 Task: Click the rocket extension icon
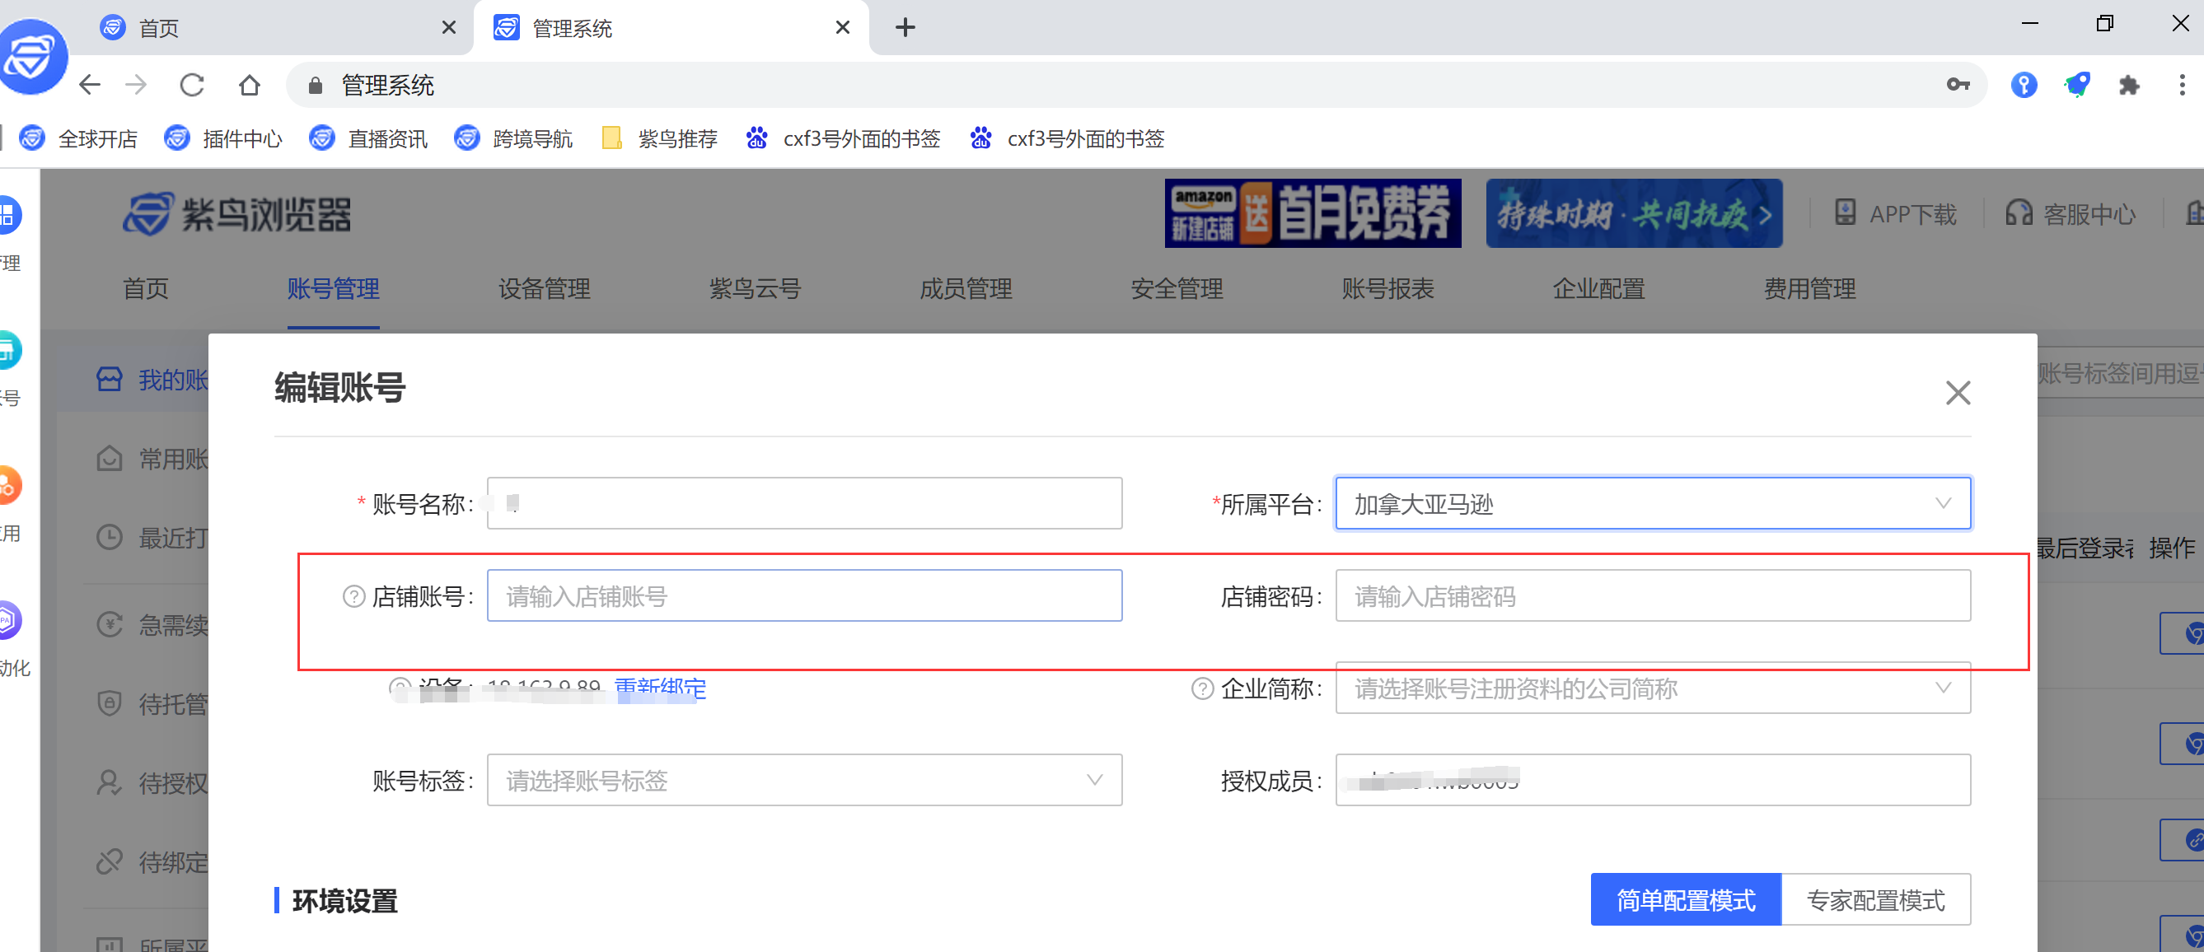coord(2076,85)
